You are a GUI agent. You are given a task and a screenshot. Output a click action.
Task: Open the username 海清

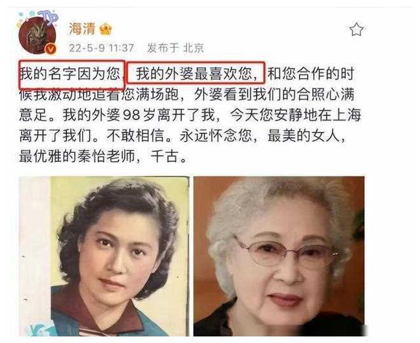pyautogui.click(x=82, y=29)
